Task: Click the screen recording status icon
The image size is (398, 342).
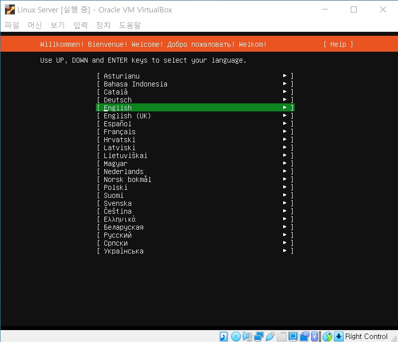Action: click(304, 337)
